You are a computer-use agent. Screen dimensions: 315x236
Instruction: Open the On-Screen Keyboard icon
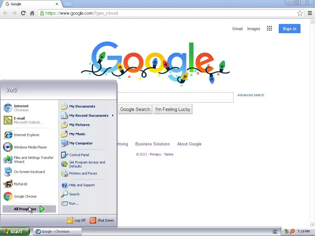[x=8, y=172]
